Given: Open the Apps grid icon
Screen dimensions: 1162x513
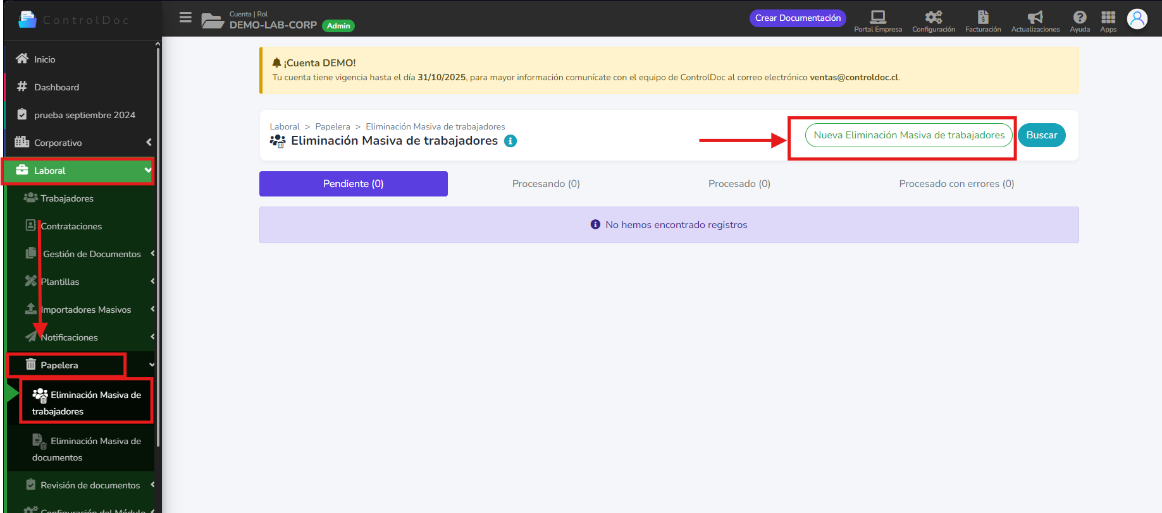Looking at the screenshot, I should 1108,17.
